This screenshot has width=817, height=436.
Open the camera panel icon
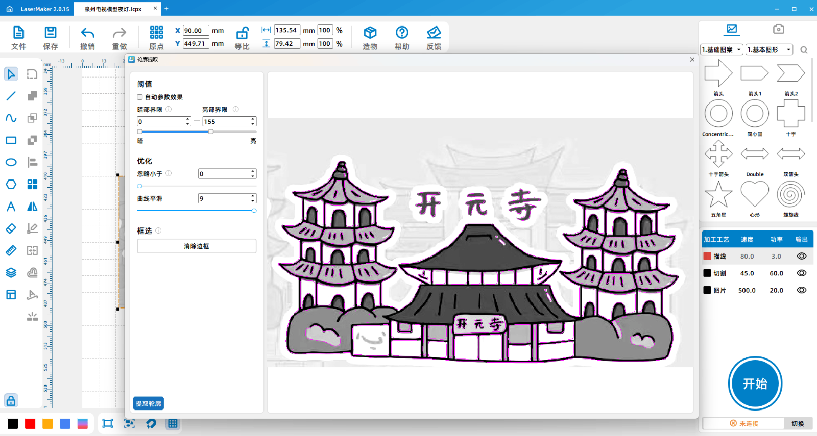[x=778, y=29]
